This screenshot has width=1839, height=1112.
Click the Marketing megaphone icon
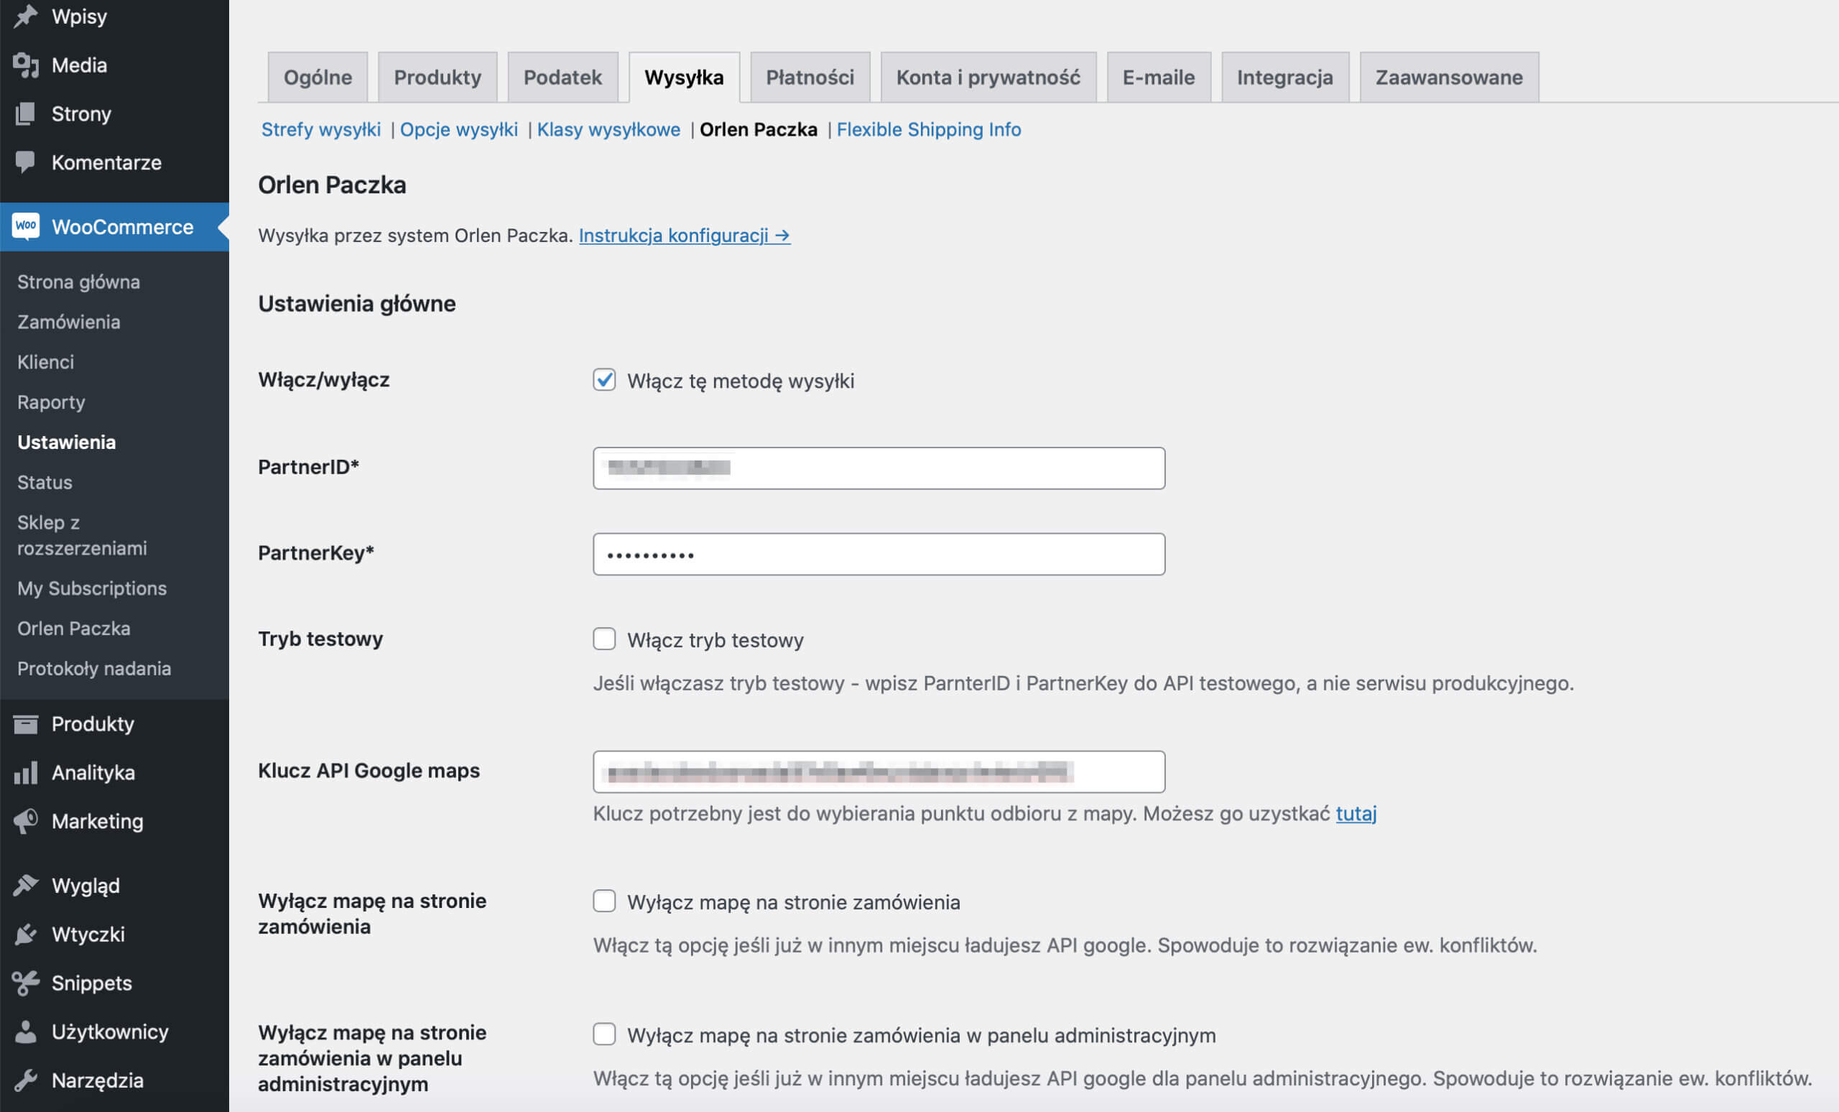pyautogui.click(x=25, y=821)
